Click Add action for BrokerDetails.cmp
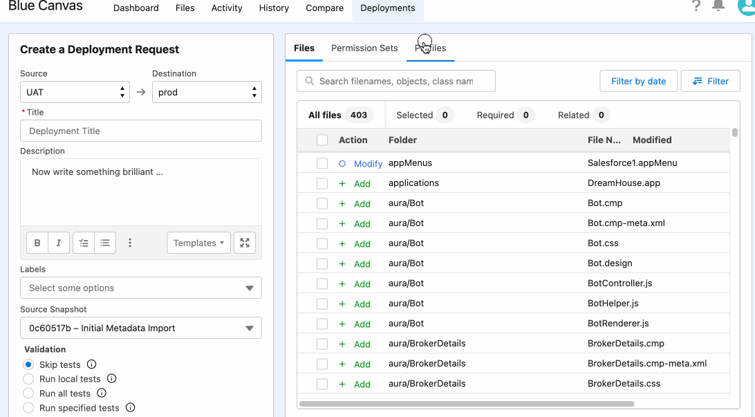The image size is (755, 417). 362,344
